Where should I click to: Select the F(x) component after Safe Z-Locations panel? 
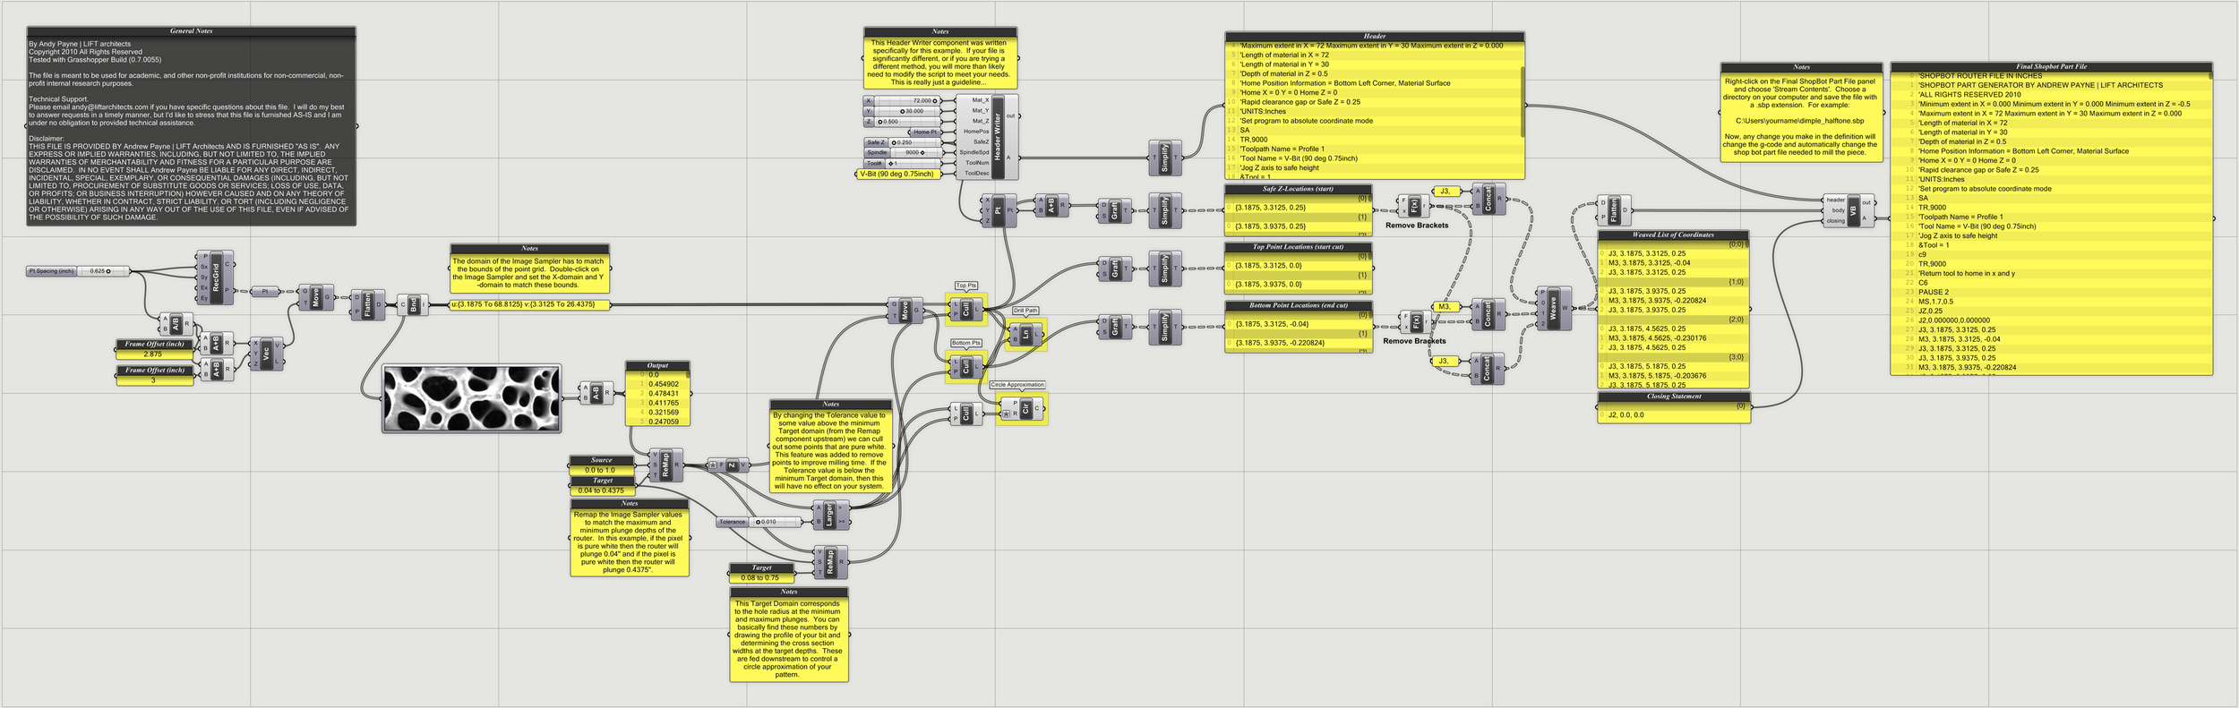1414,206
